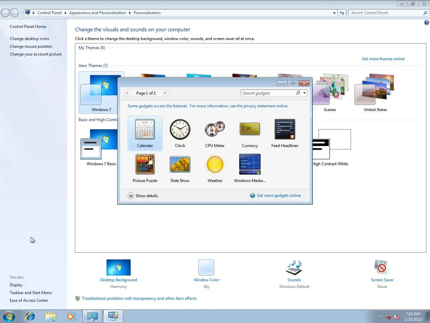Select the Scenes theme

point(330,93)
